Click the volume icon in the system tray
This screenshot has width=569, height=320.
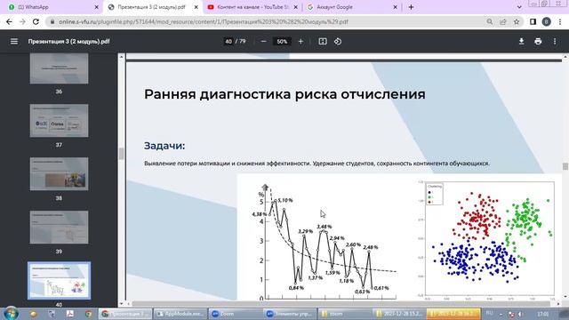[520, 314]
